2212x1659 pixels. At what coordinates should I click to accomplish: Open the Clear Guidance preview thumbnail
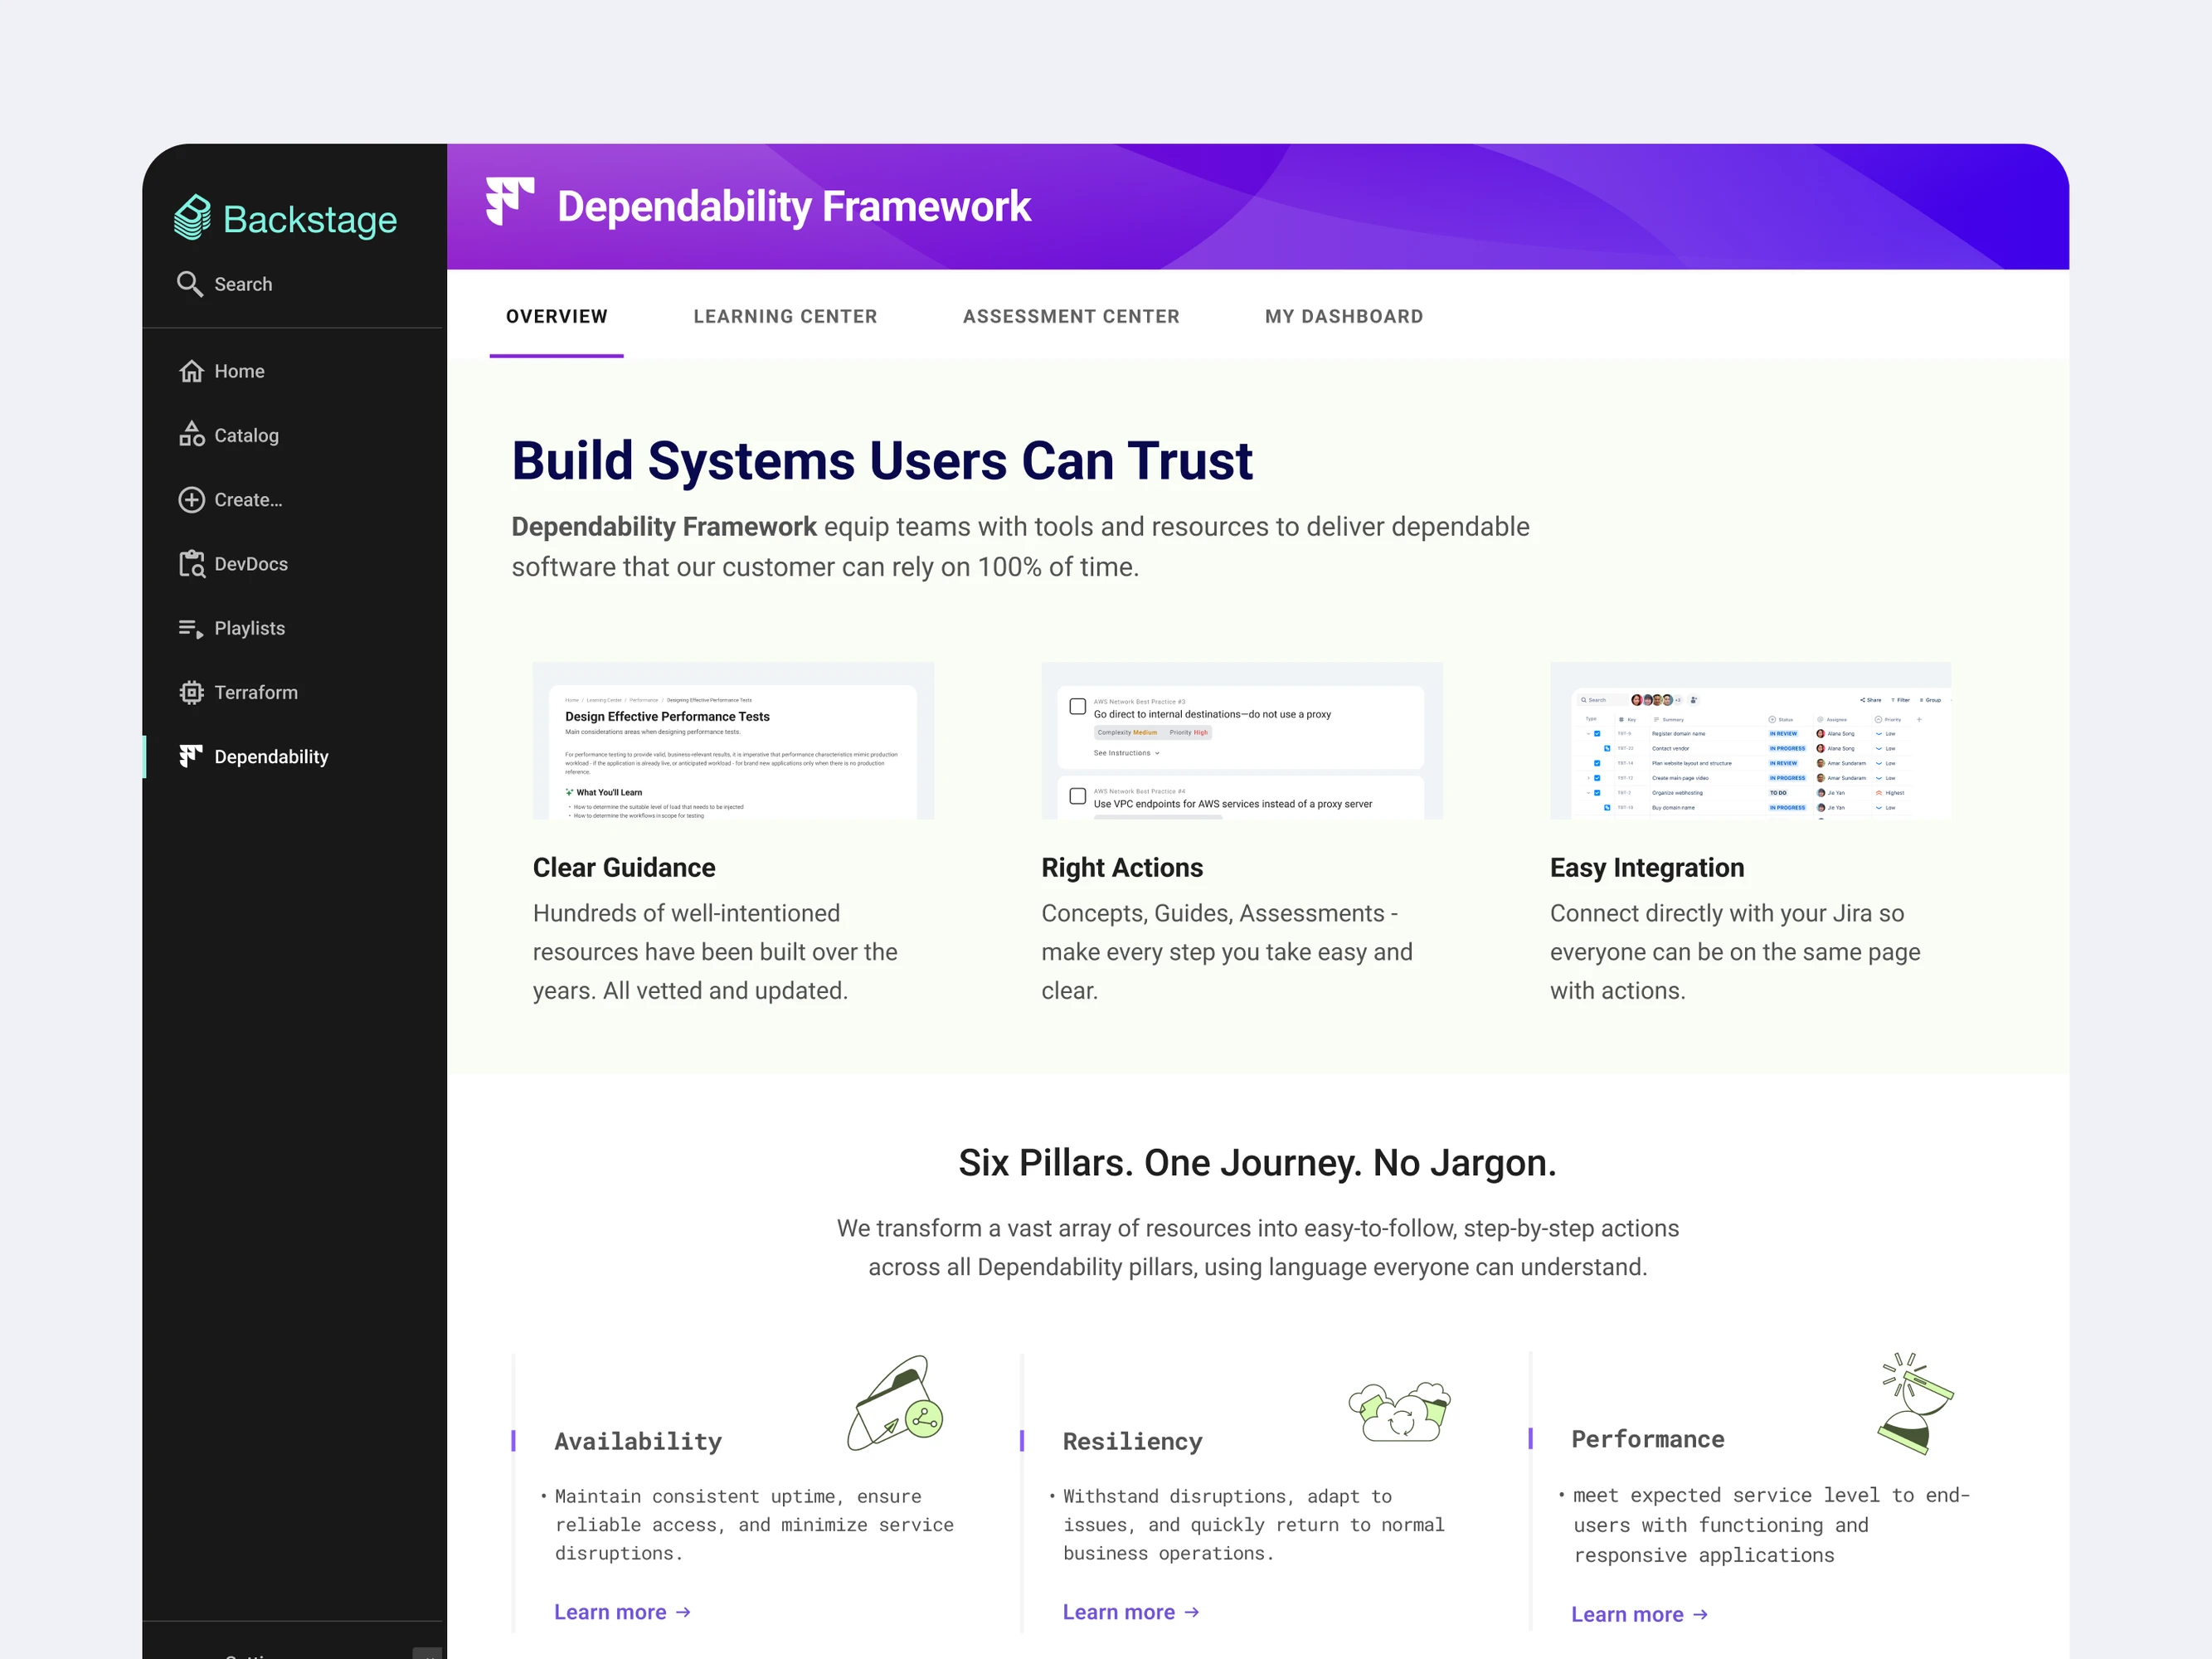coord(733,741)
